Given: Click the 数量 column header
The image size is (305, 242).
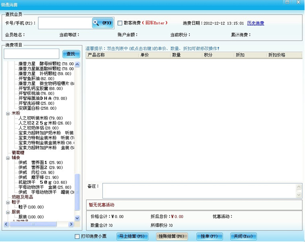Looking at the screenshot, I should click(186, 55).
